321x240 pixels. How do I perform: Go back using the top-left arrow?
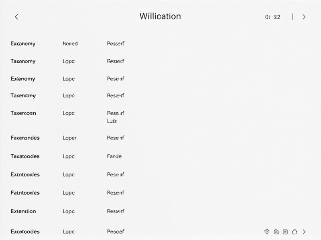(x=16, y=17)
